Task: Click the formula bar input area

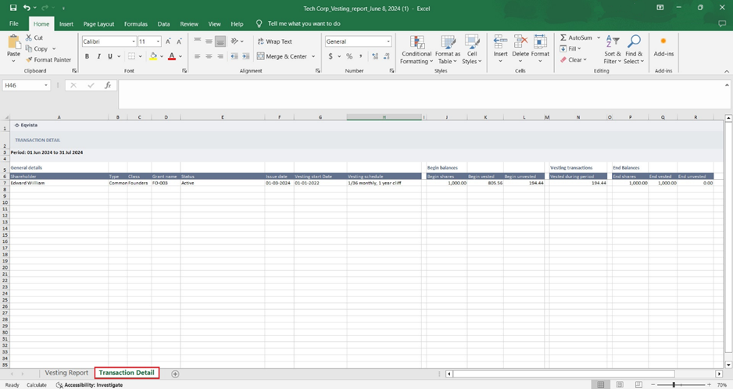Action: click(420, 94)
